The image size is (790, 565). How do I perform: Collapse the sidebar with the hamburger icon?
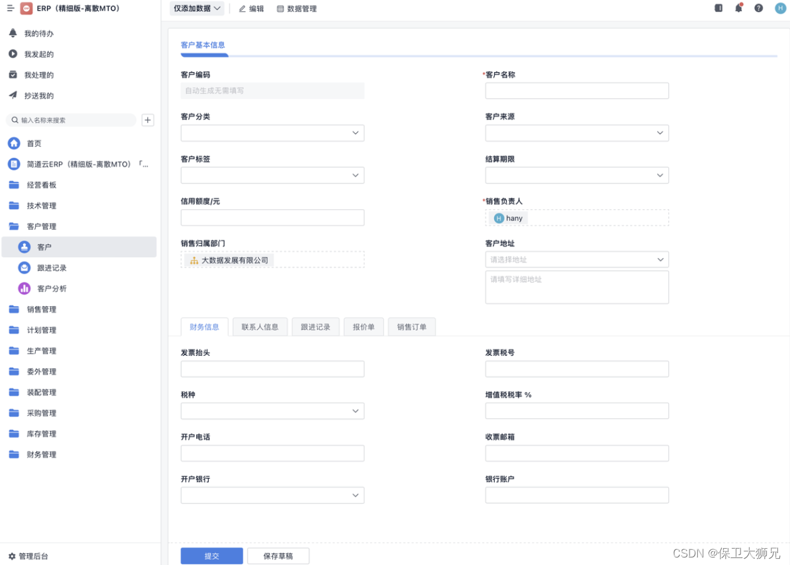(10, 8)
